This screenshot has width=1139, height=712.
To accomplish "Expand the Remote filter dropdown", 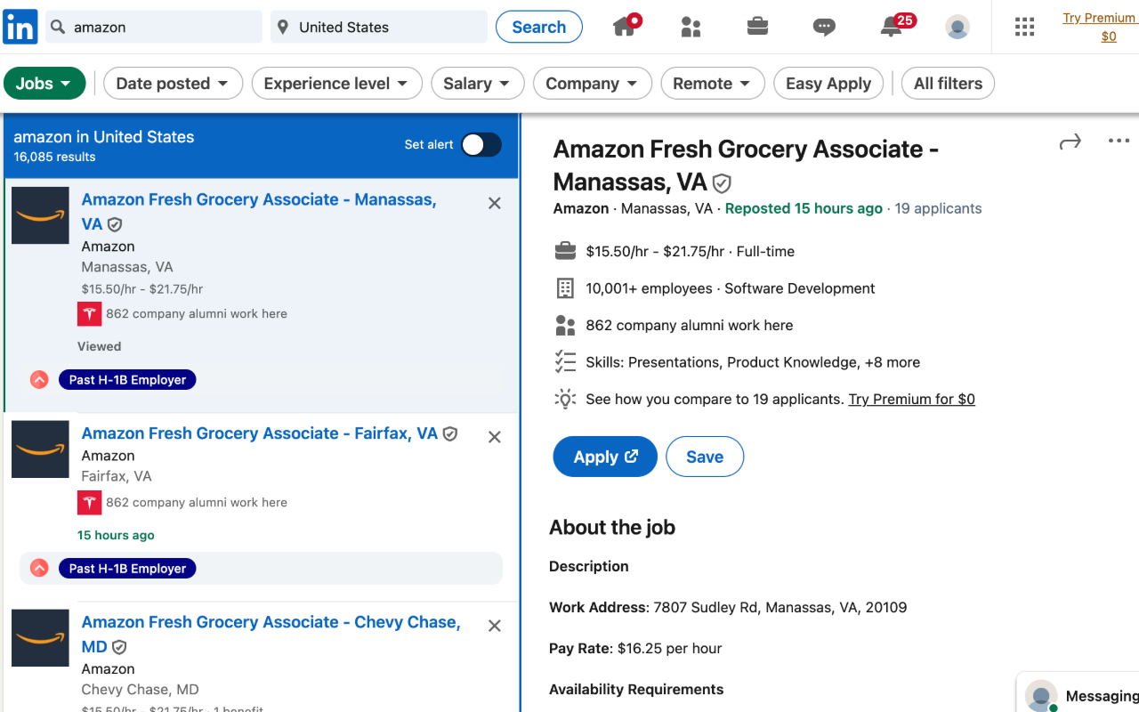I will pos(713,84).
